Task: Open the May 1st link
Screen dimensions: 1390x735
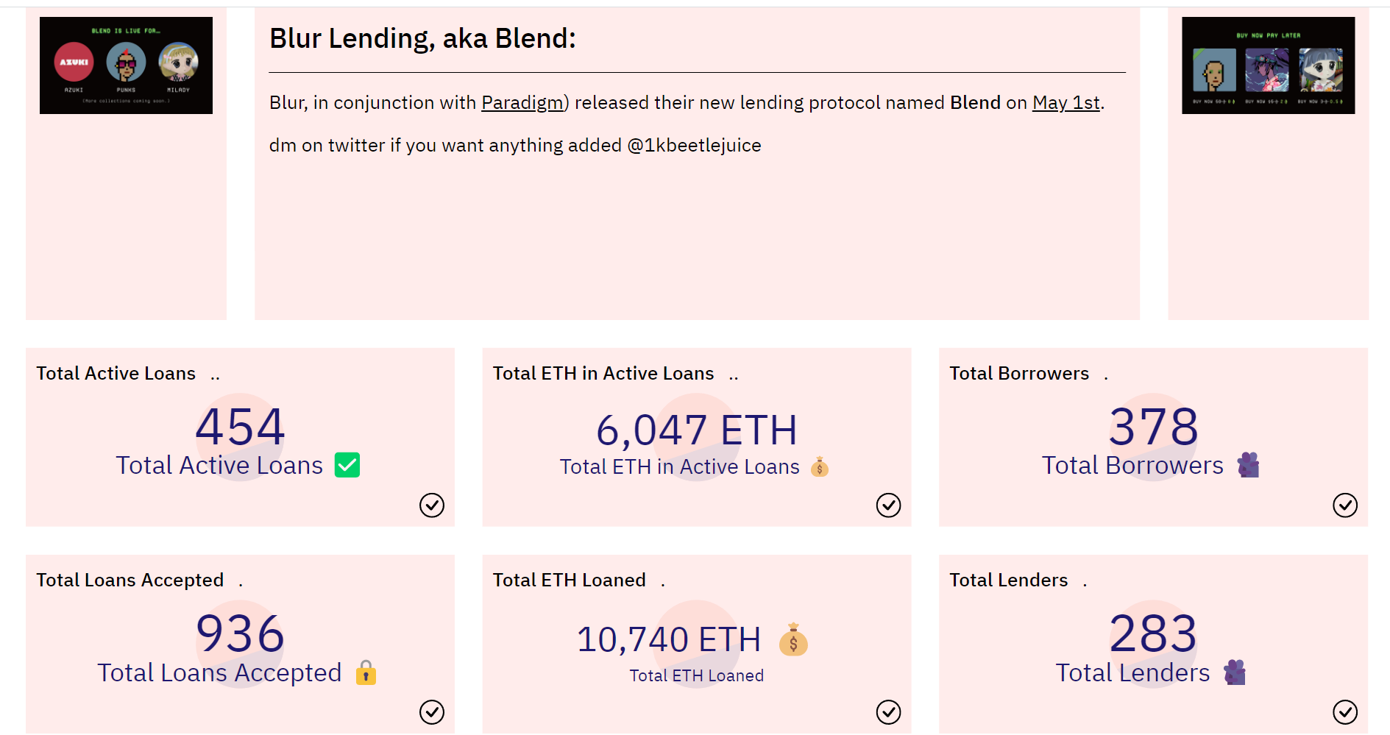Action: (1066, 102)
